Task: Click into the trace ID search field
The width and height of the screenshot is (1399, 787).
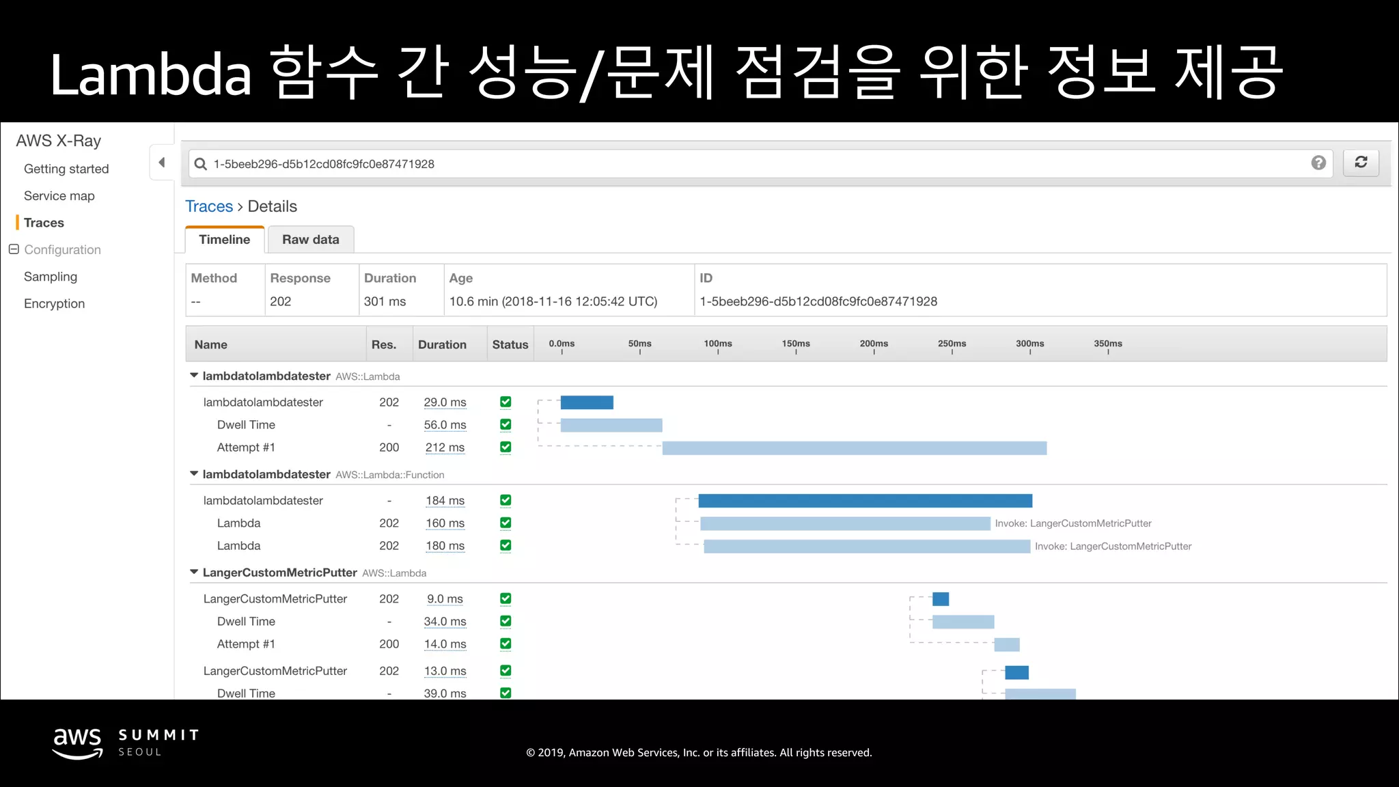Action: click(x=760, y=164)
